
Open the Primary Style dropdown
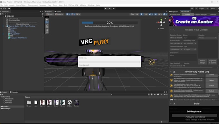coord(176,43)
